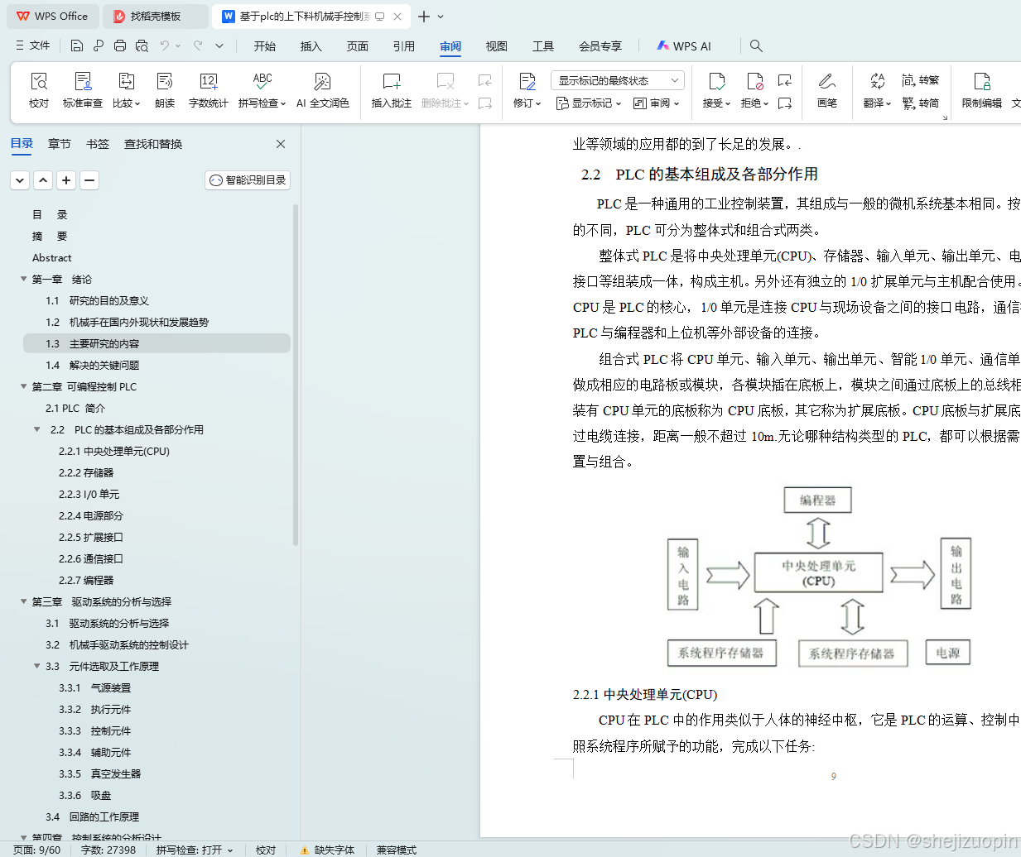Add a new document tab with plus
The height and width of the screenshot is (857, 1021).
tap(423, 17)
